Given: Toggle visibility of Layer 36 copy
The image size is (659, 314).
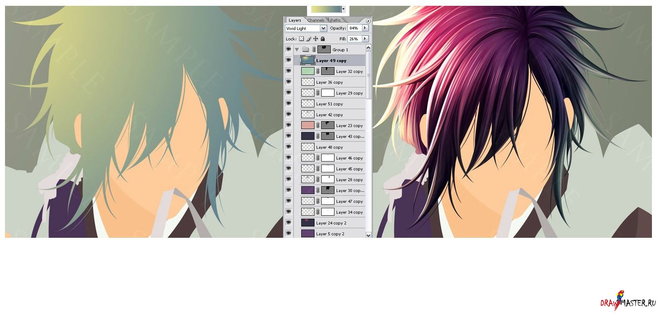Looking at the screenshot, I should [x=289, y=82].
